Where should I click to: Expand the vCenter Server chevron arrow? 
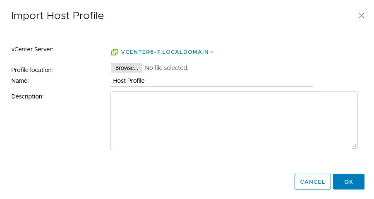tap(212, 52)
